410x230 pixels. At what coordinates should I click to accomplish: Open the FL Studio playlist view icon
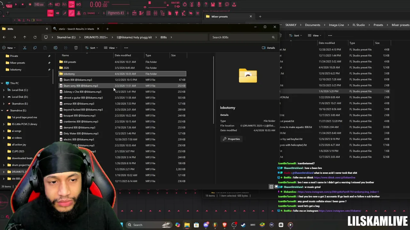[134, 13]
